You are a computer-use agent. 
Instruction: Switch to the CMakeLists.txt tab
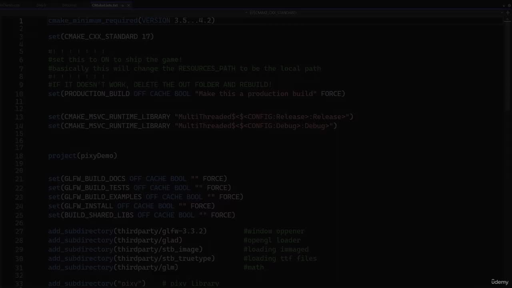pyautogui.click(x=104, y=5)
